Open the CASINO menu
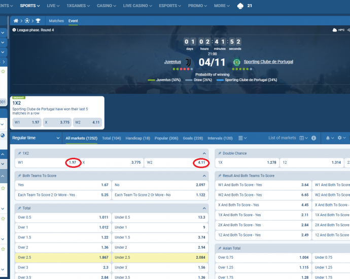The height and width of the screenshot is (279, 350). click(x=107, y=6)
